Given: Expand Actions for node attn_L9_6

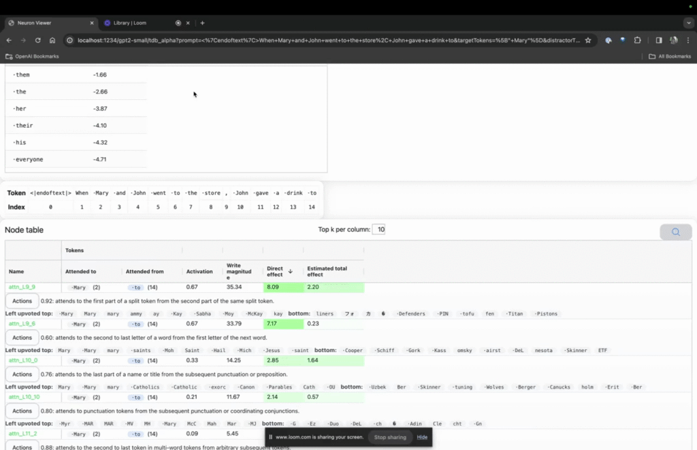Looking at the screenshot, I should pyautogui.click(x=21, y=336).
